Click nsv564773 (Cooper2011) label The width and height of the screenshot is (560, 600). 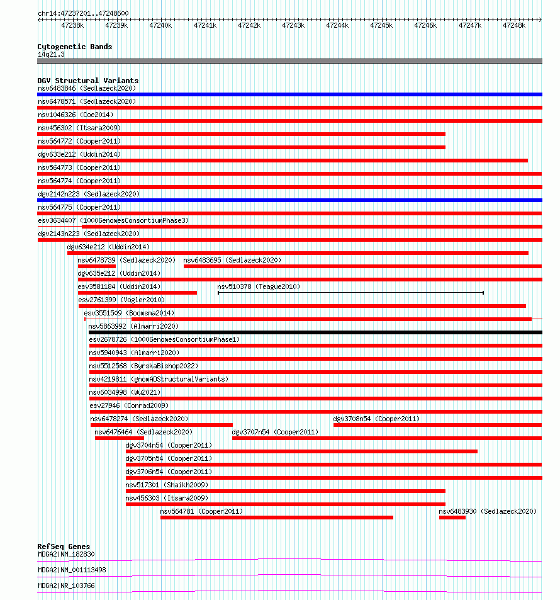click(79, 167)
